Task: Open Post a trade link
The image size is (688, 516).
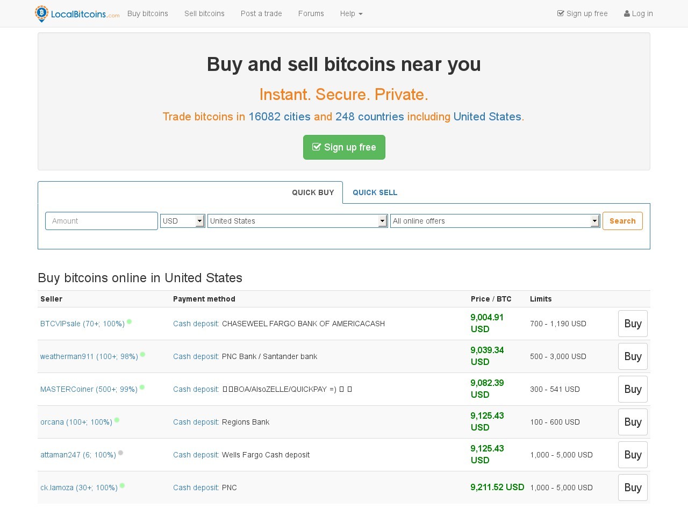Action: pyautogui.click(x=261, y=13)
